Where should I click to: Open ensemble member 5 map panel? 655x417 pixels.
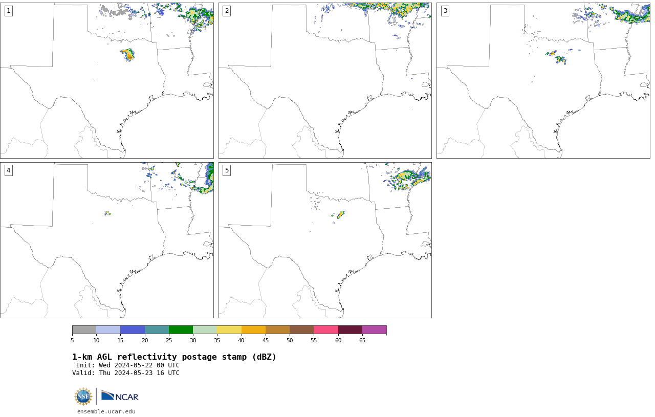[x=325, y=240]
